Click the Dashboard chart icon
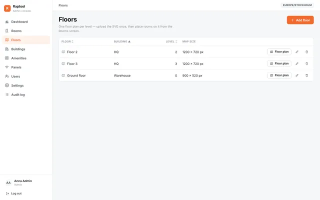 (7, 21)
